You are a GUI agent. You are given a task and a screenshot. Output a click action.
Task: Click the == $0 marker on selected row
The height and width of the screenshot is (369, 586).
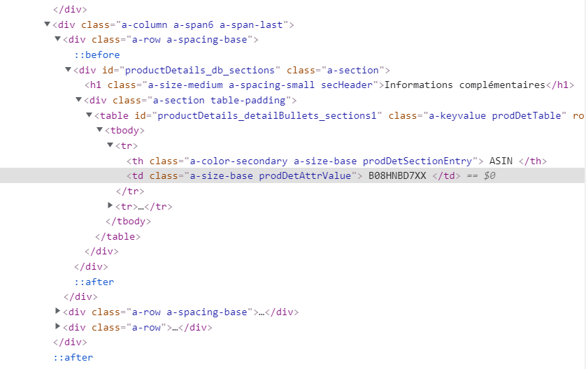481,175
